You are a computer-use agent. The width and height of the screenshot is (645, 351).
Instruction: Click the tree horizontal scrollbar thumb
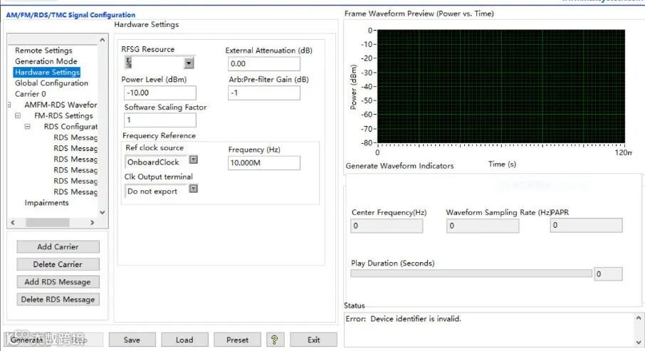47,222
